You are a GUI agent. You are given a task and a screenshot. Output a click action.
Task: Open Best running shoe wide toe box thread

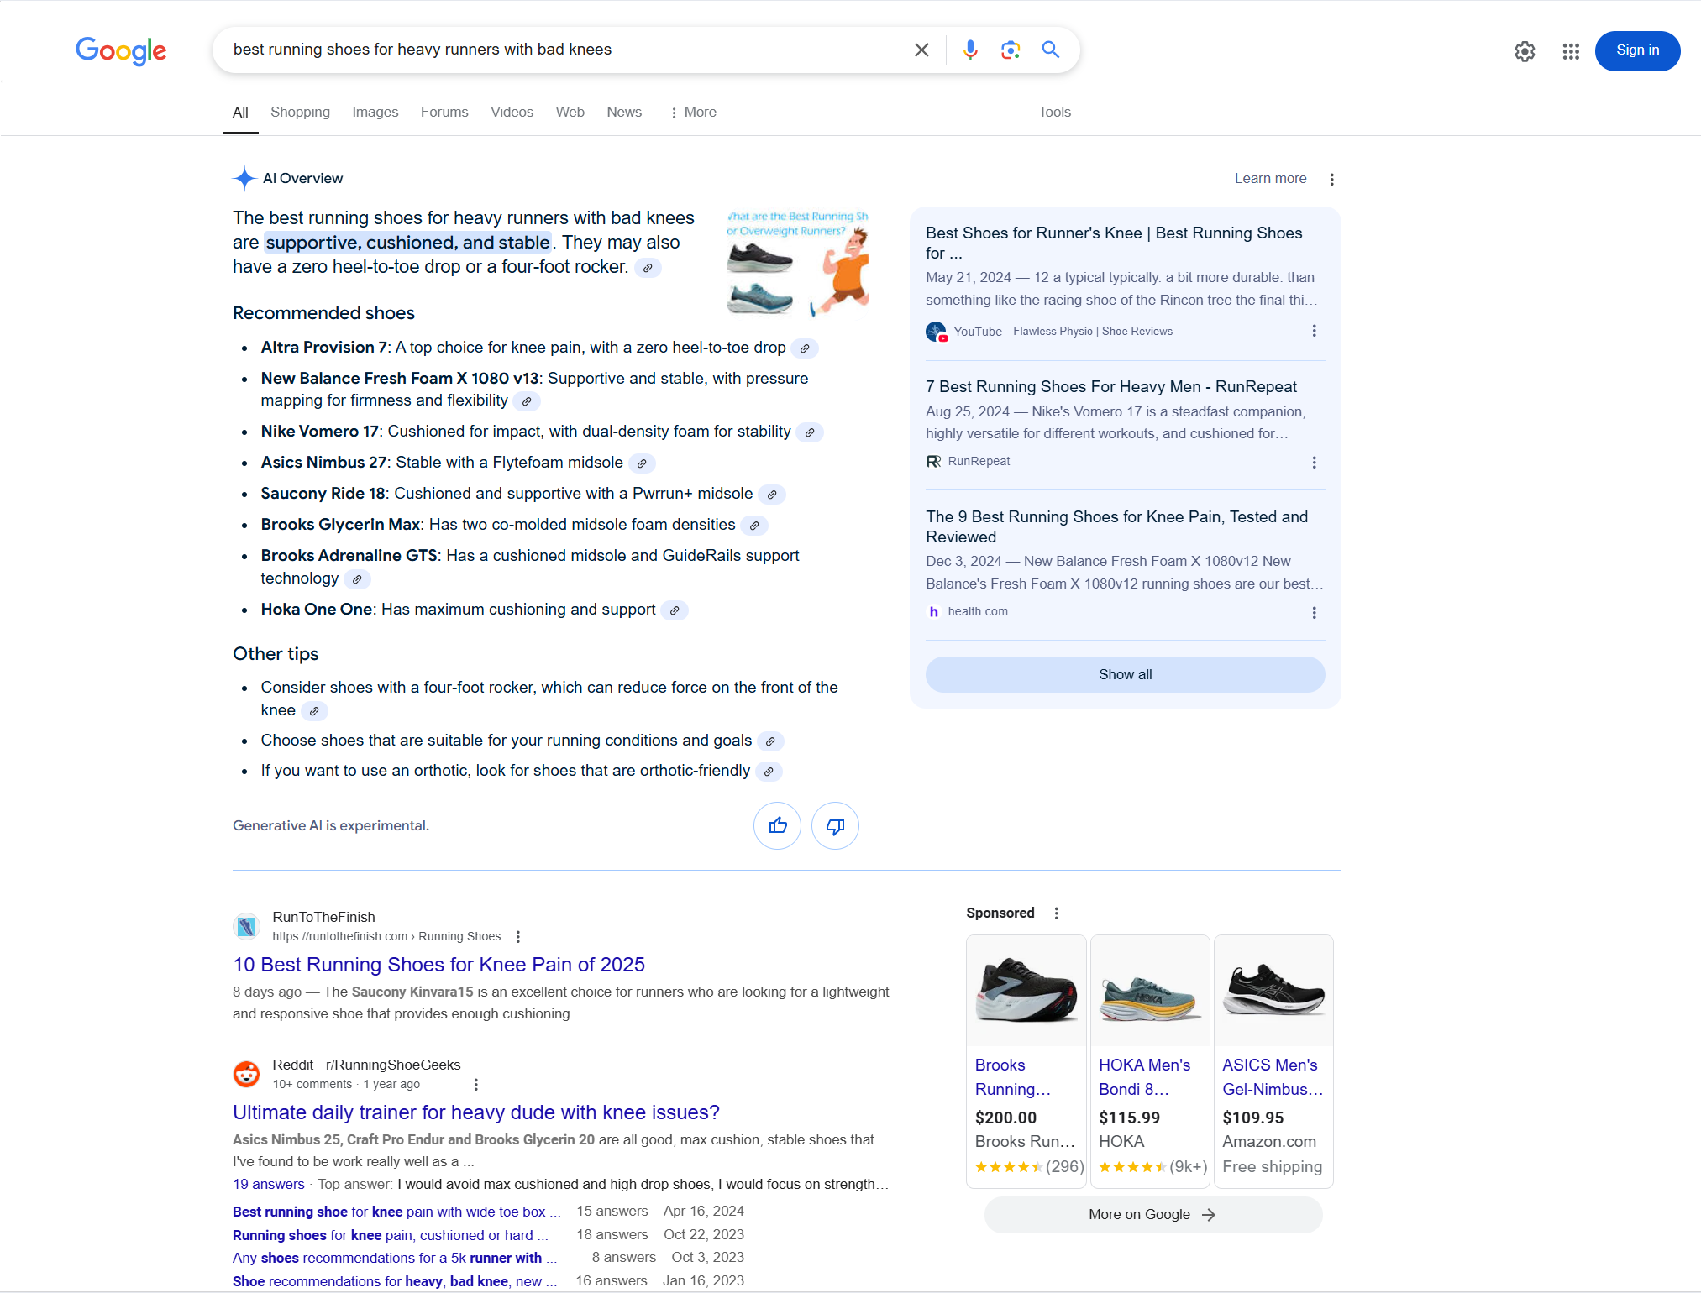(x=396, y=1212)
